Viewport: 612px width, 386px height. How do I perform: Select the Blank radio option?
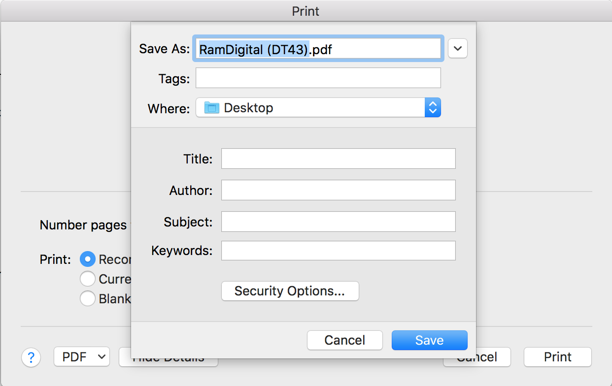(88, 298)
